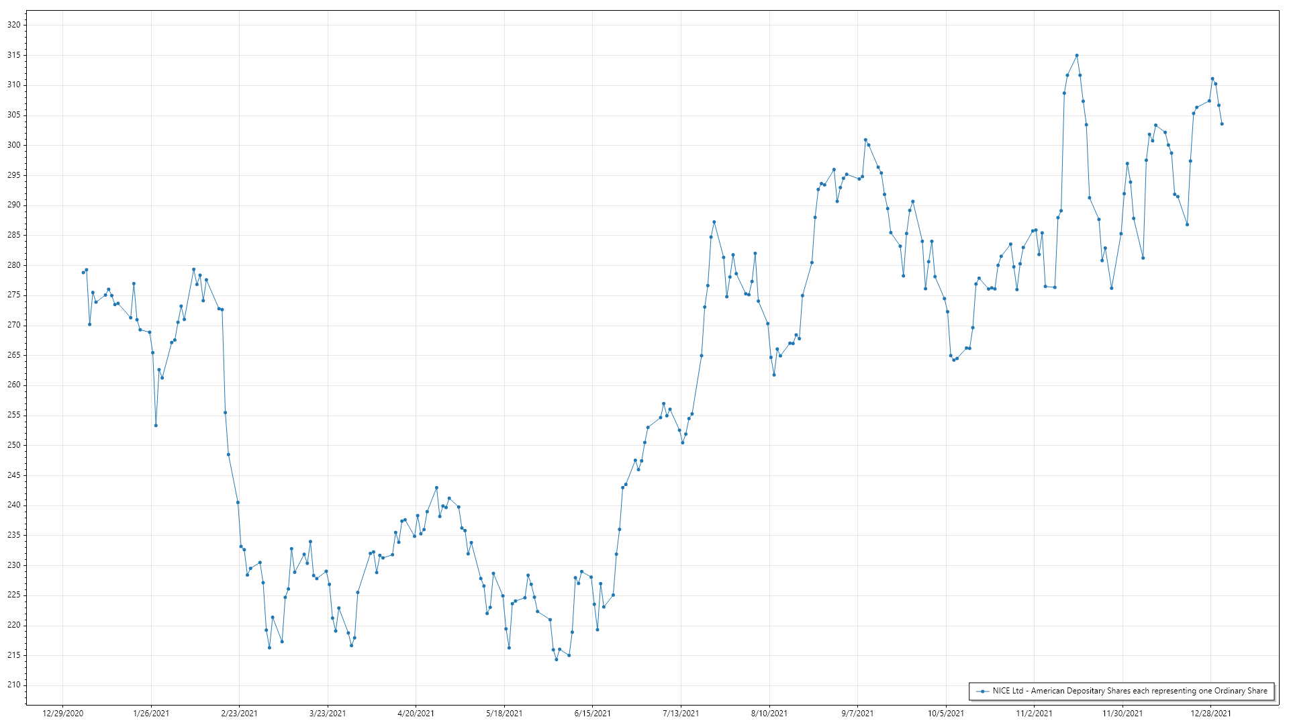Click the 300 y-axis value label
The height and width of the screenshot is (725, 1289).
[x=13, y=145]
